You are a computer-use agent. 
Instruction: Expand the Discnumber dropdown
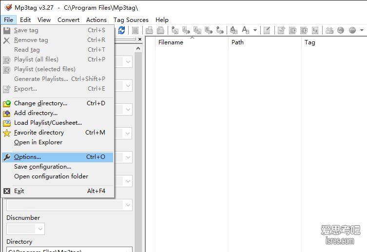tap(40, 229)
